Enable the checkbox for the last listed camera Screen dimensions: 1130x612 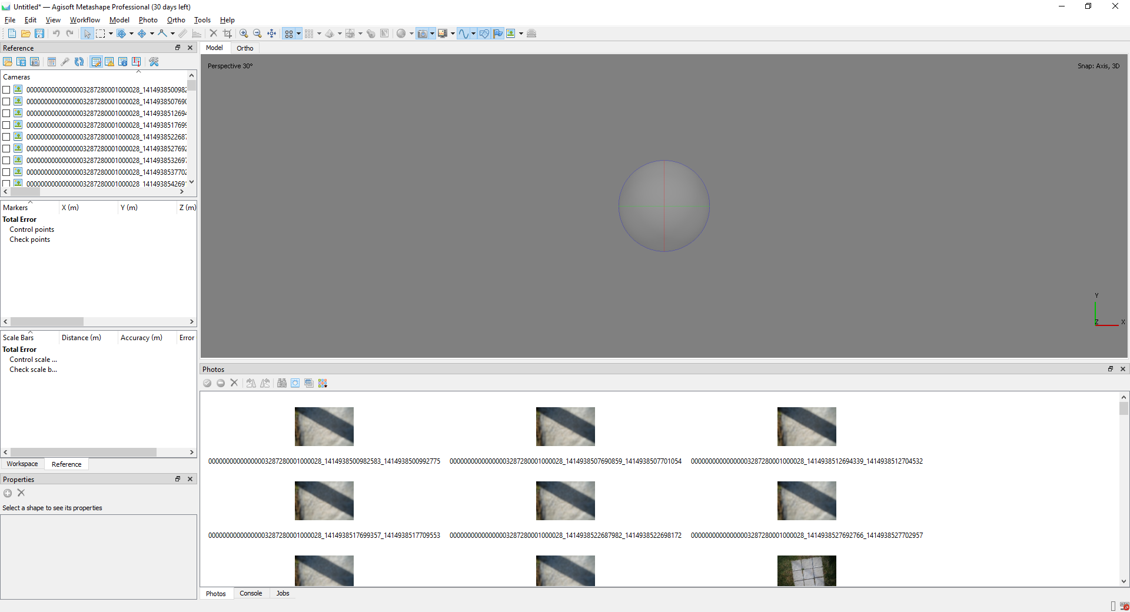tap(6, 183)
